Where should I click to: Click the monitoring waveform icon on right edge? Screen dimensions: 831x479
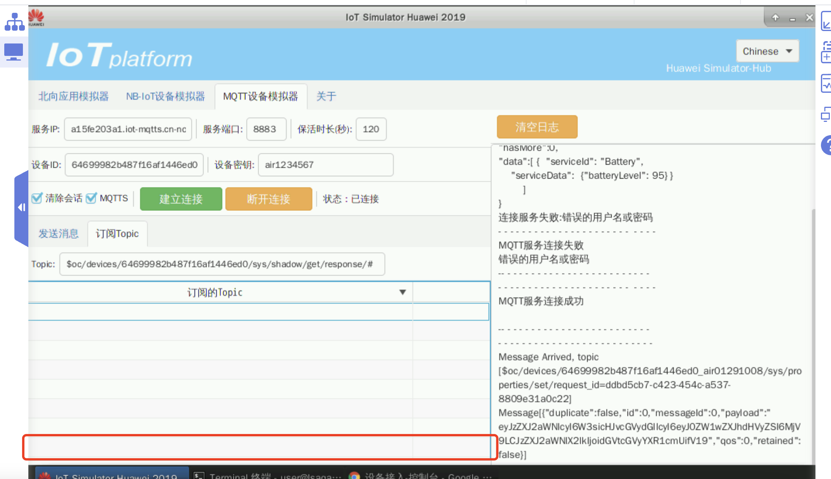826,83
